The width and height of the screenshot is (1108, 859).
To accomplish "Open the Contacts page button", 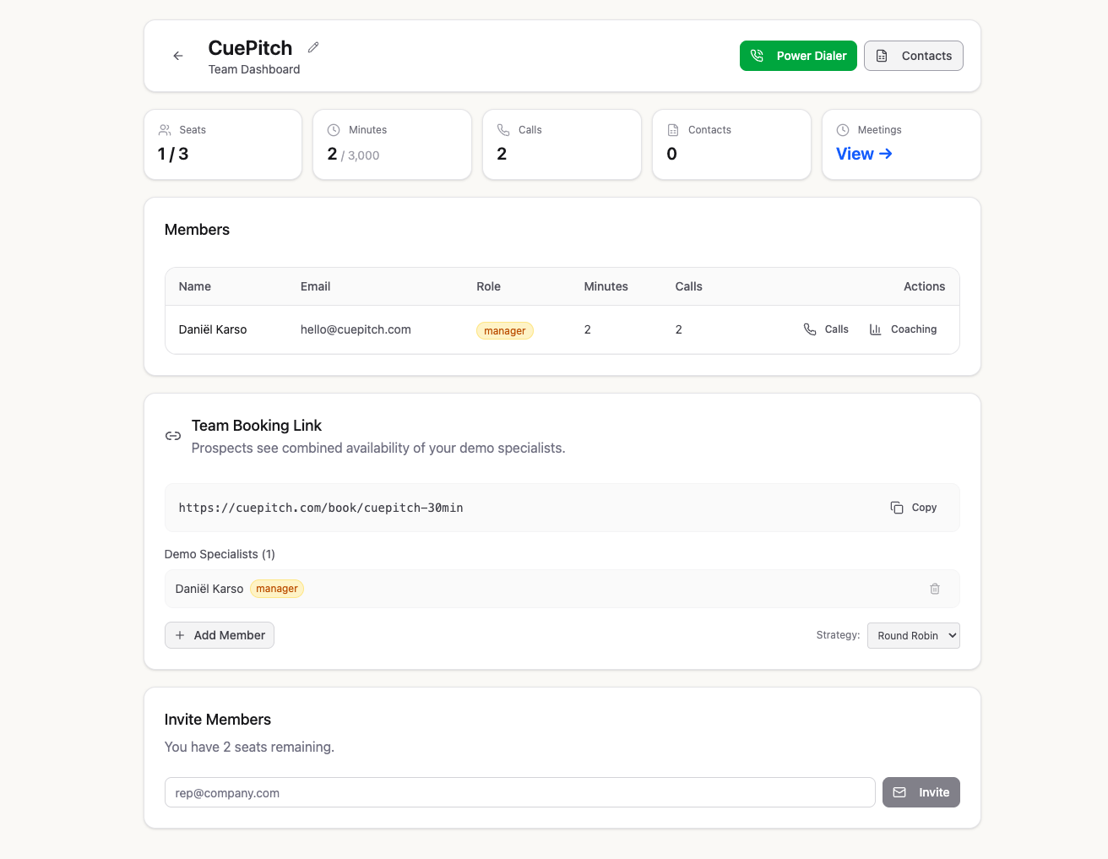I will pos(913,56).
